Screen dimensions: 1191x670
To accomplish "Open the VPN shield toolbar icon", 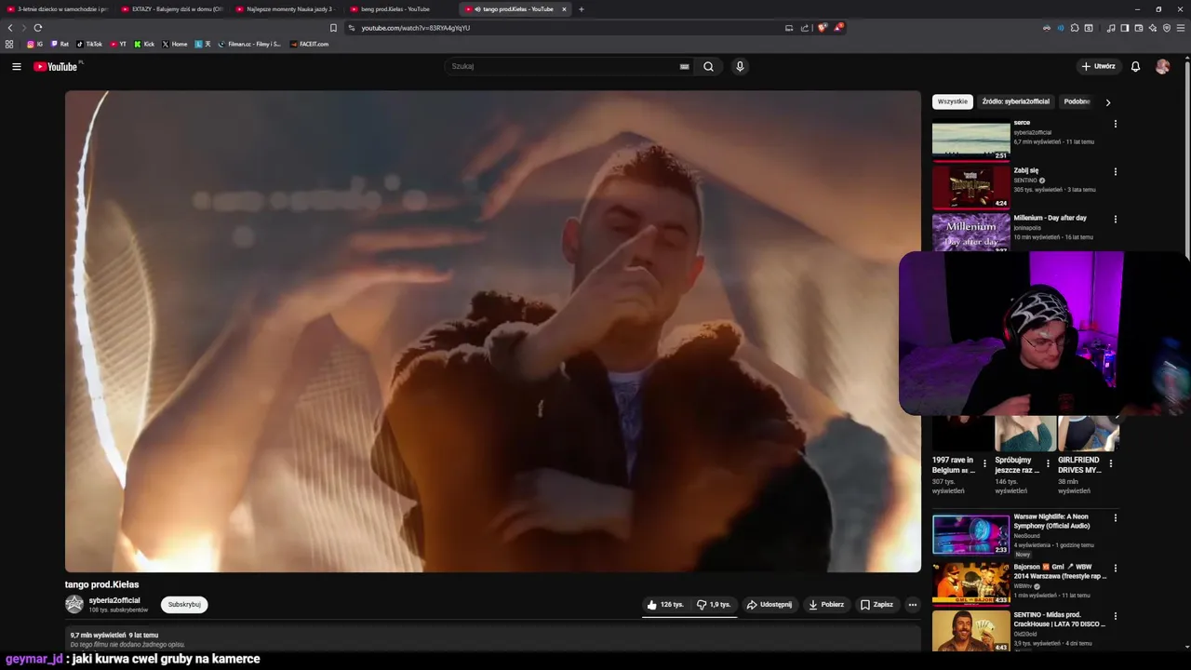I will click(x=1167, y=28).
